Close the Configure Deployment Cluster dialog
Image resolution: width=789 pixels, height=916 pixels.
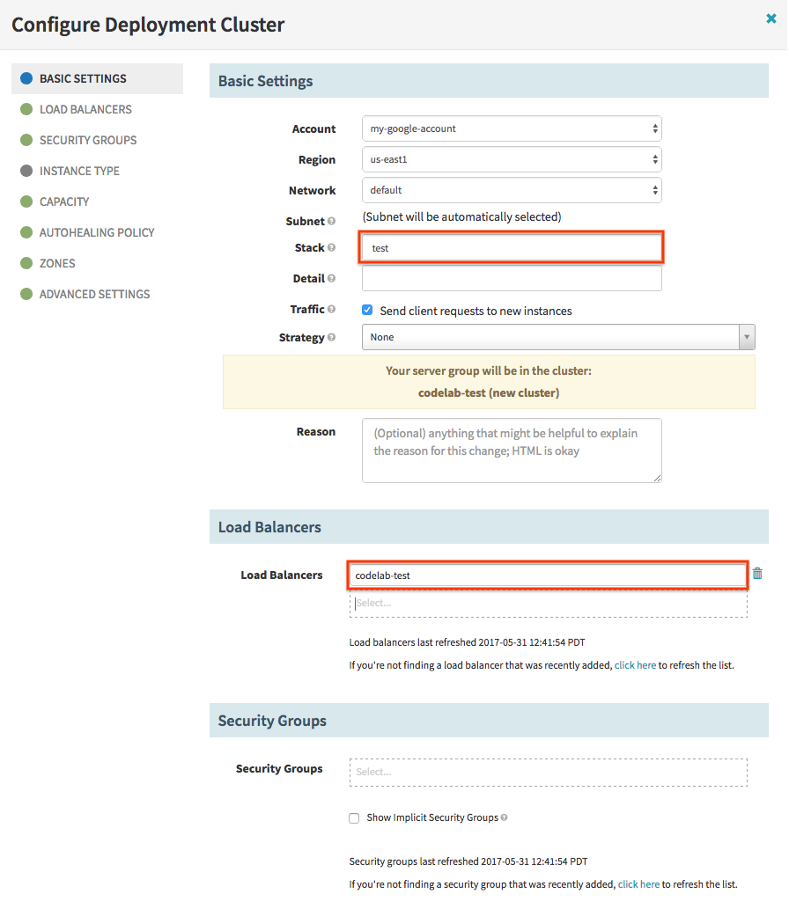[771, 18]
